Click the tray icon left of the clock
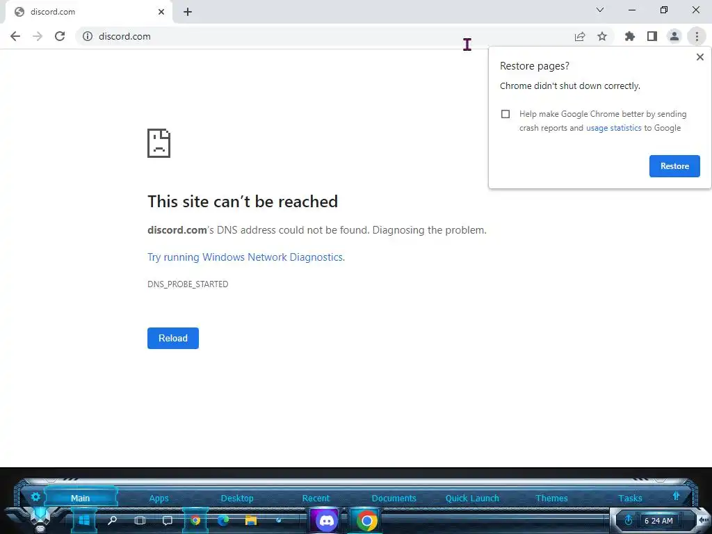The width and height of the screenshot is (712, 534). [x=629, y=520]
